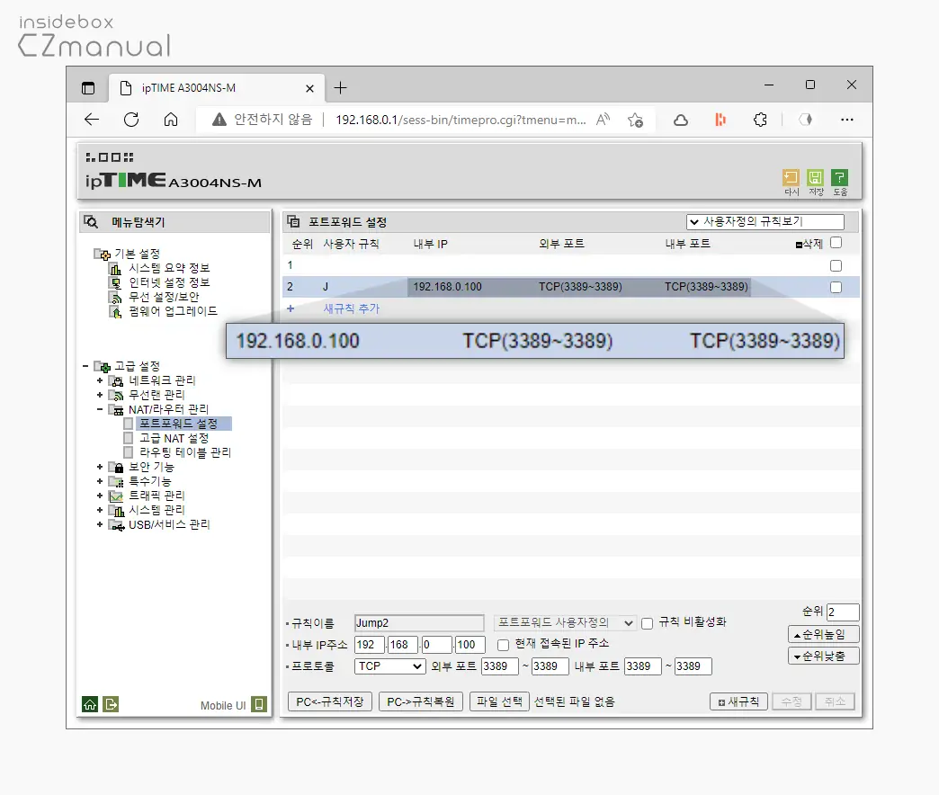
Task: Click the green save (저장) icon
Action: [x=815, y=178]
